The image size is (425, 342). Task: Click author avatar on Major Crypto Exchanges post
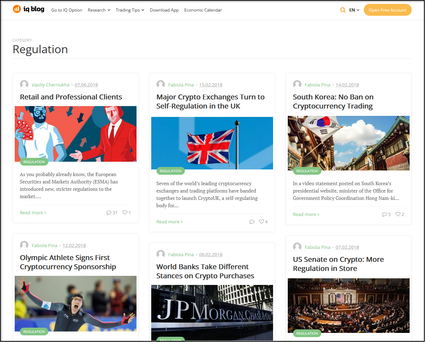pyautogui.click(x=161, y=84)
